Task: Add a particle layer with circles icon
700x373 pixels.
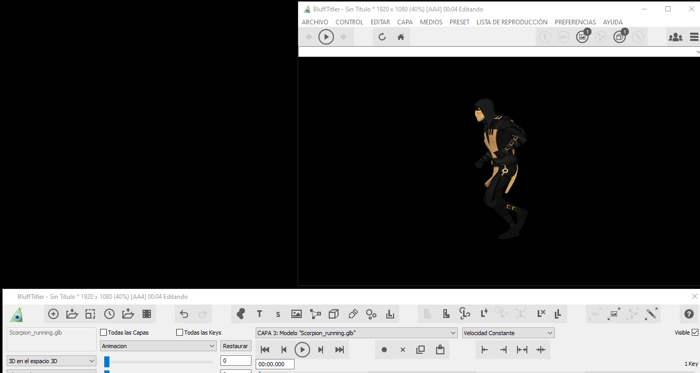Action: (371, 314)
